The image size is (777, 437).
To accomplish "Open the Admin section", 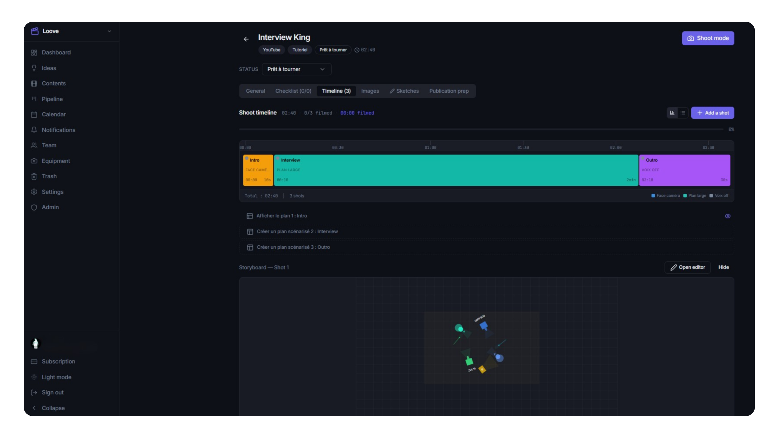I will coord(50,207).
